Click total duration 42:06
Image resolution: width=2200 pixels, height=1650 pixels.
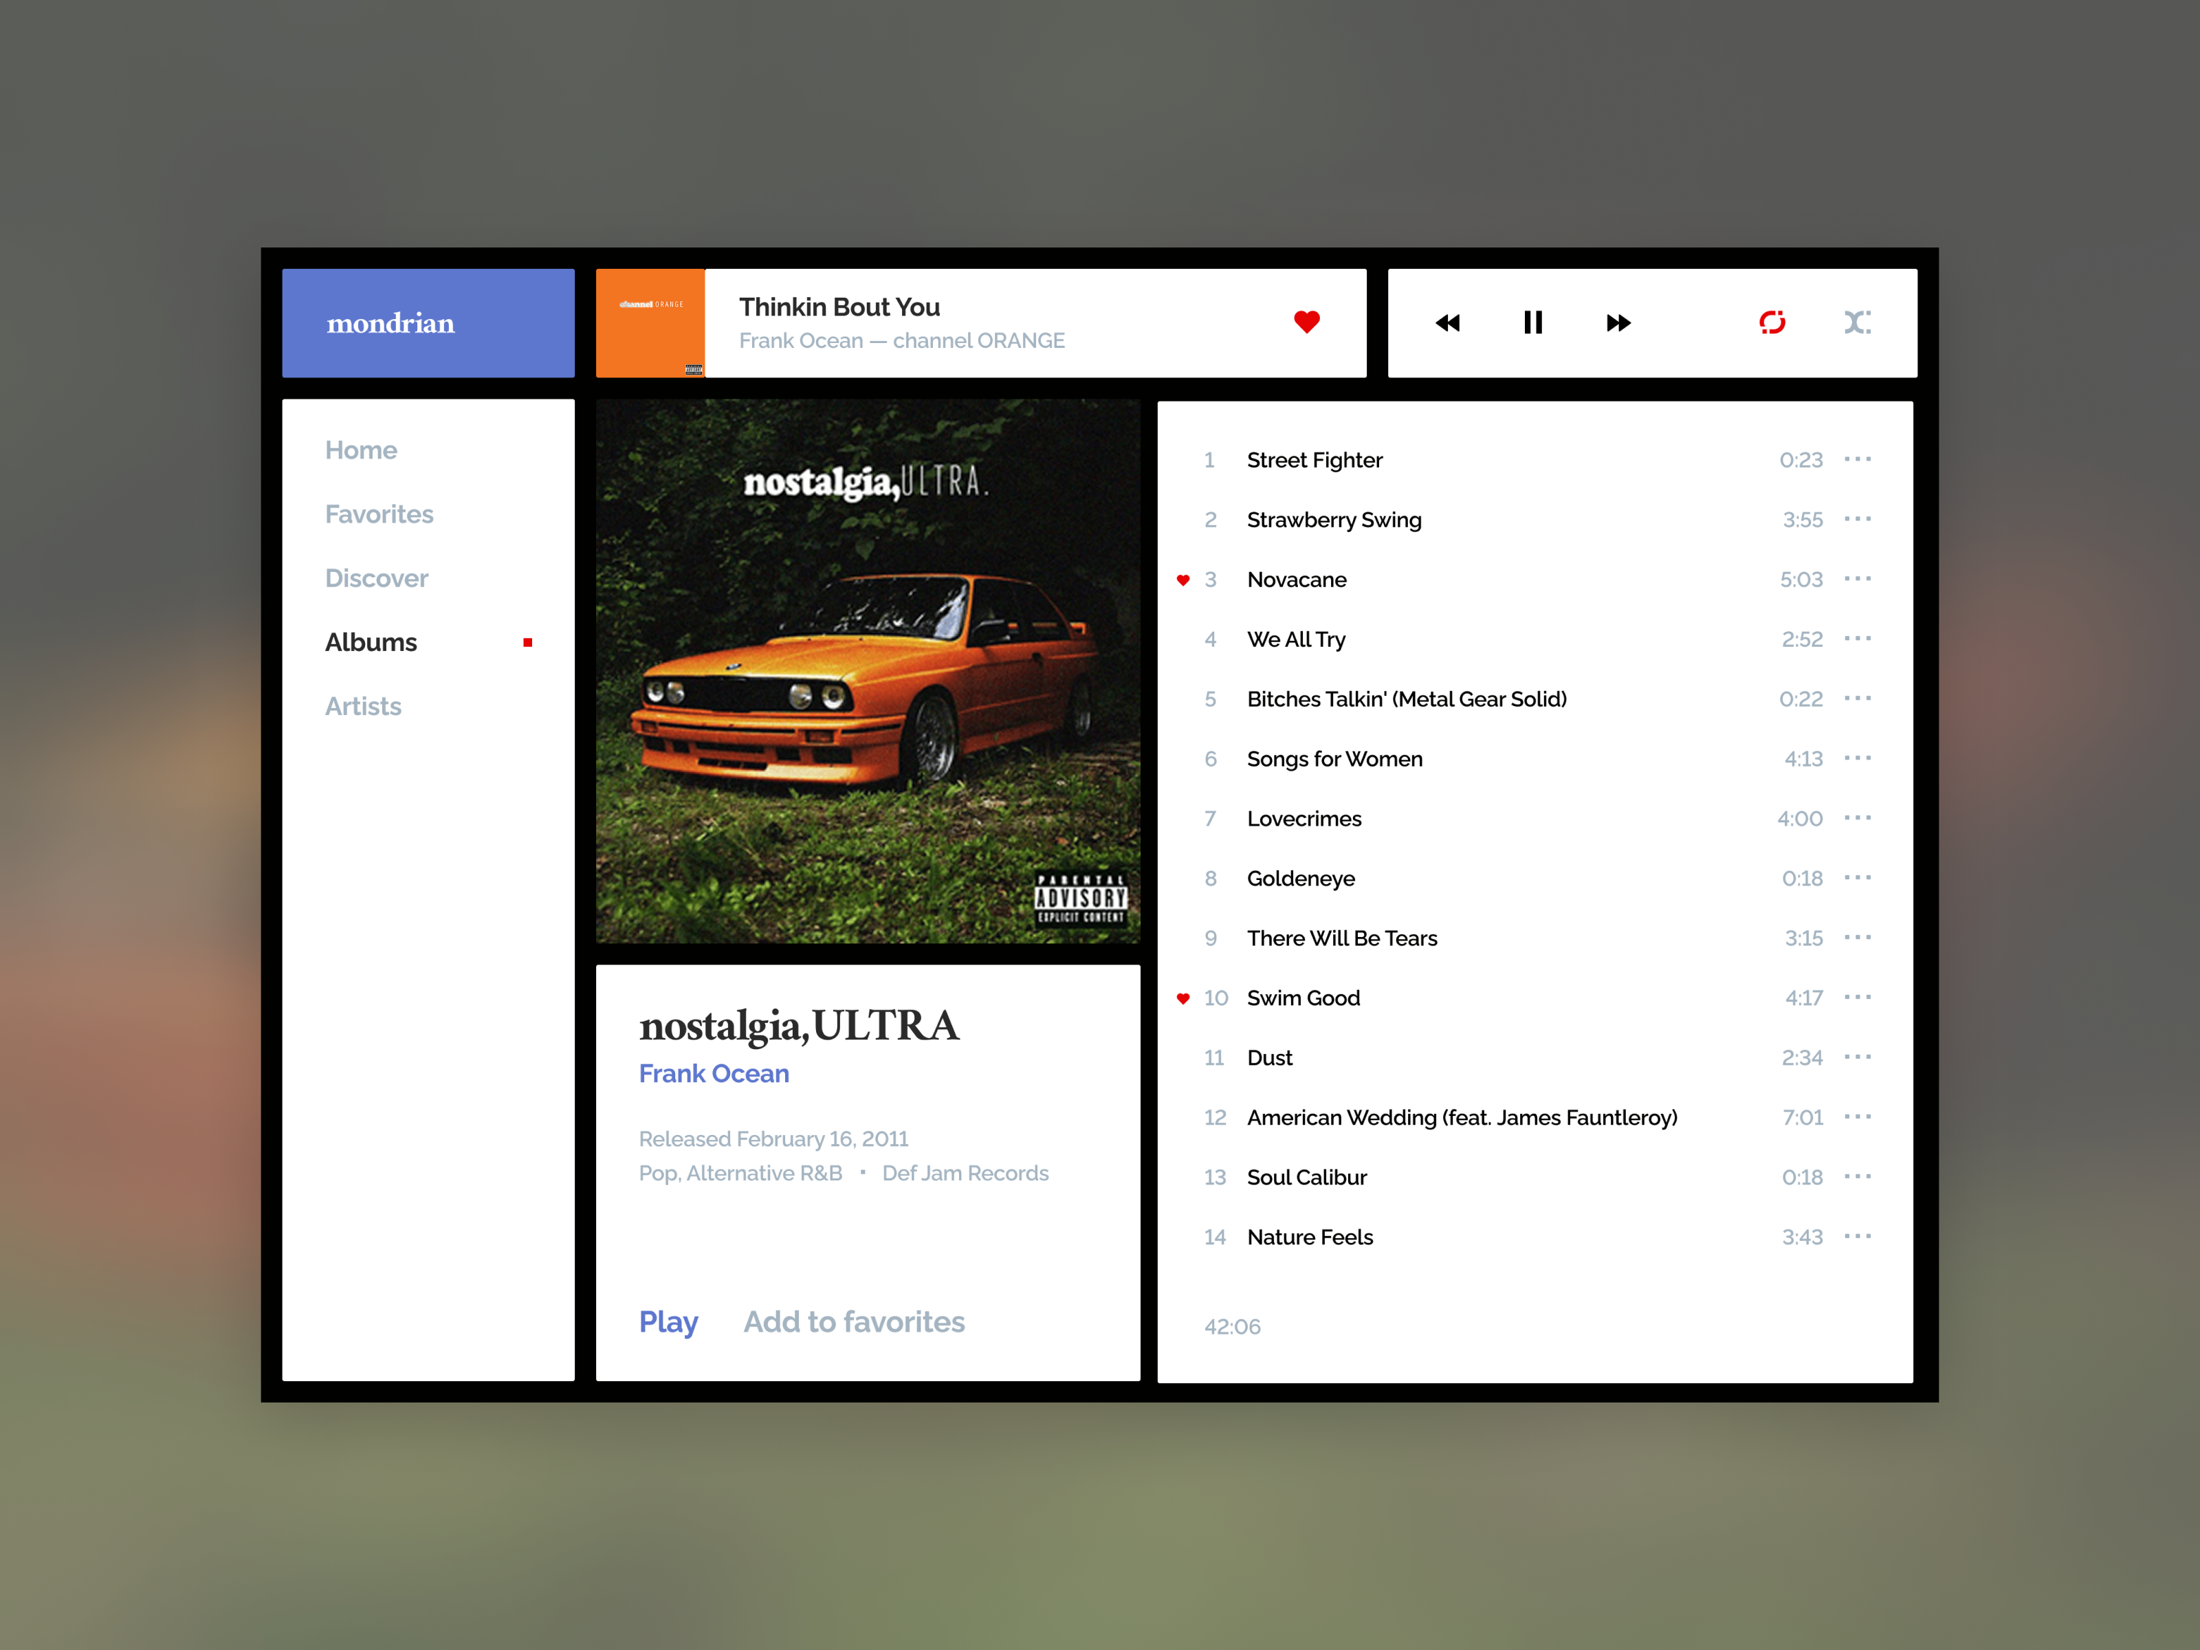(x=1232, y=1327)
